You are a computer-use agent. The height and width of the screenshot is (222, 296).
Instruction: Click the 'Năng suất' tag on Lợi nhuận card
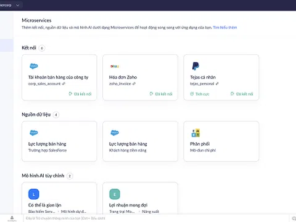pos(150,212)
